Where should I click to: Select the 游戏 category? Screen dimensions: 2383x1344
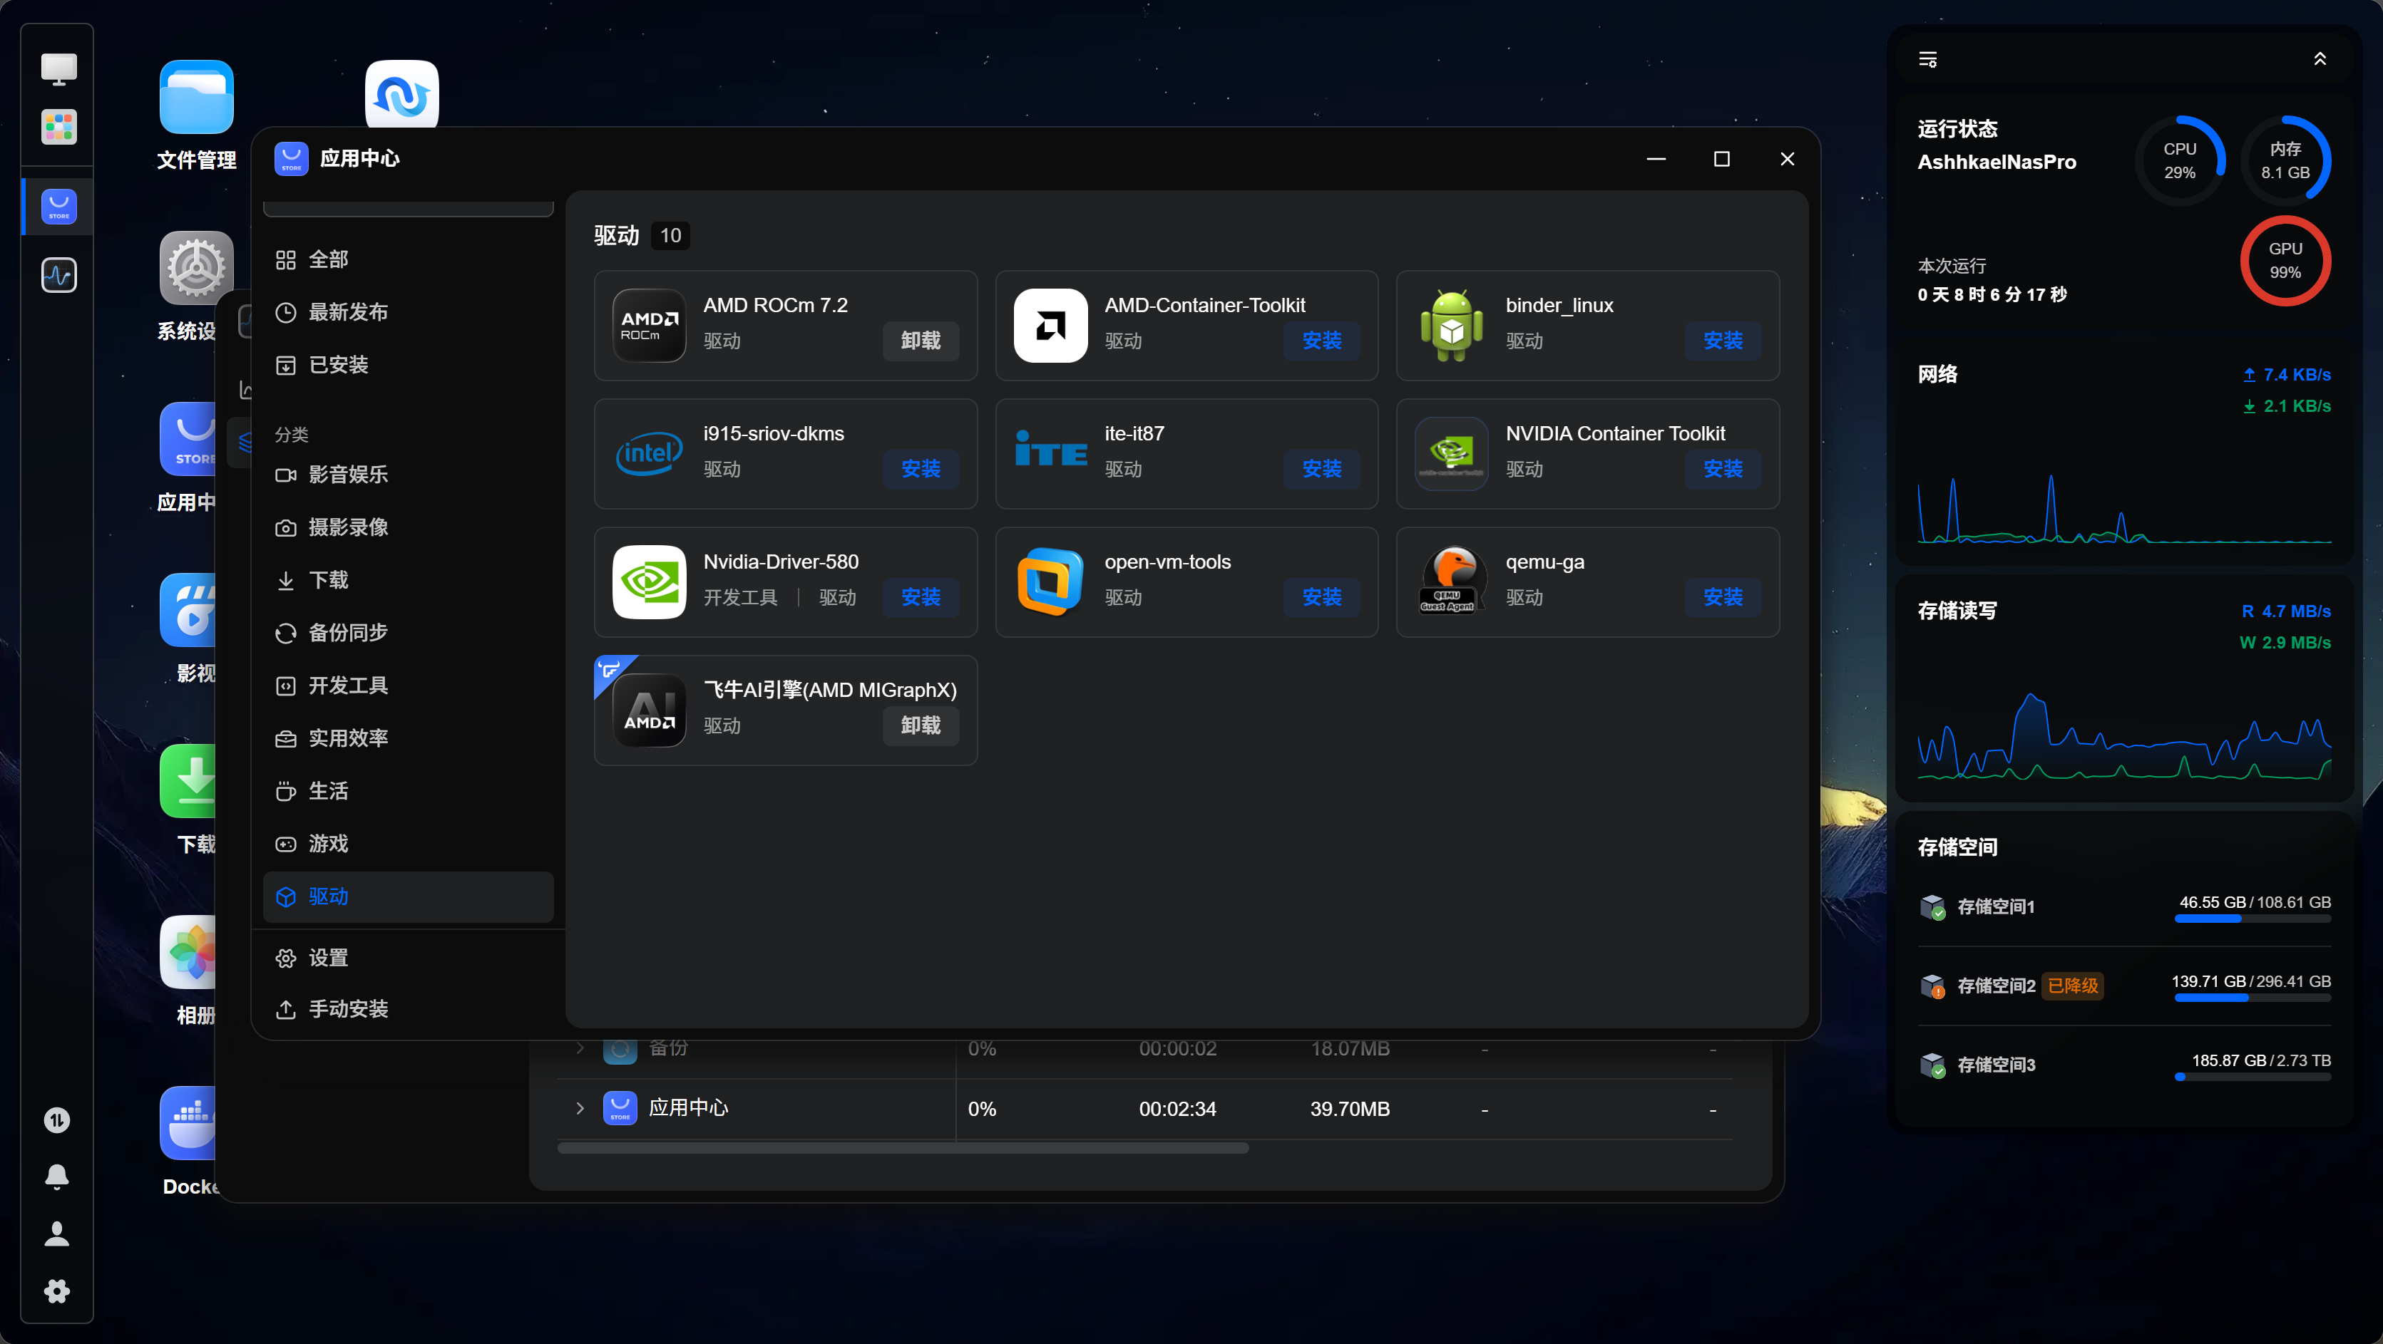click(x=408, y=844)
